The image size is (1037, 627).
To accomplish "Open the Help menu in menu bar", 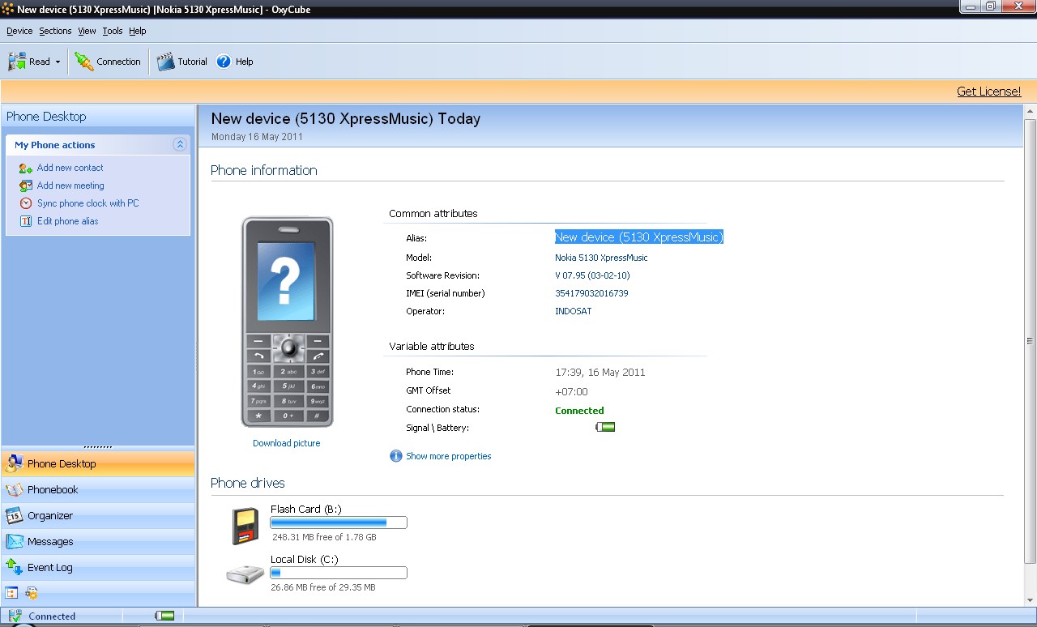I will (x=138, y=31).
